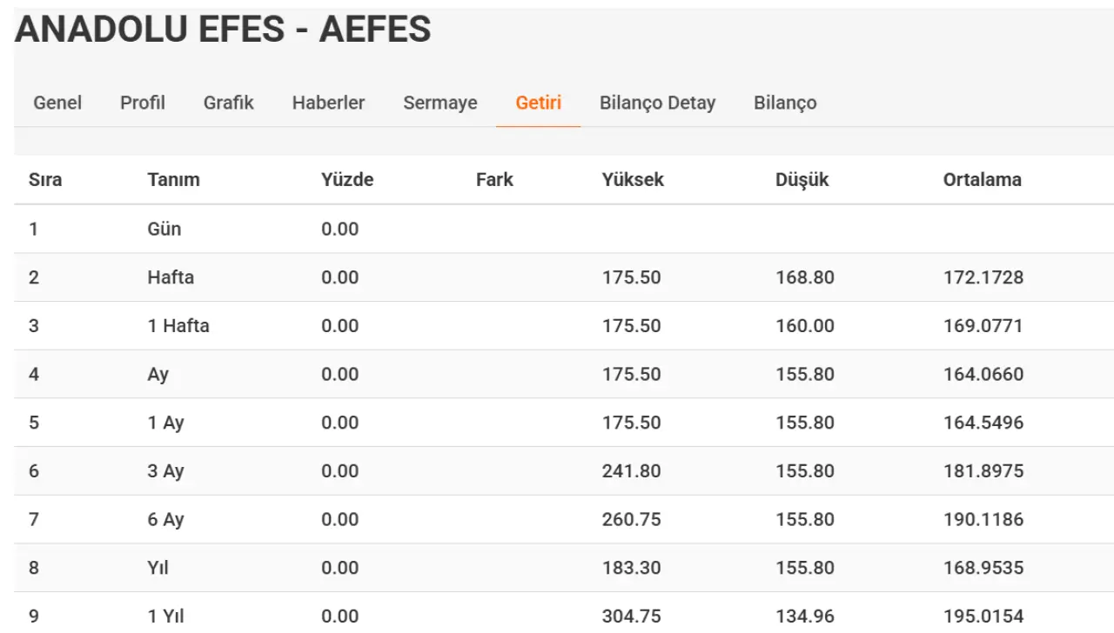Click the active Getiri tab

539,103
